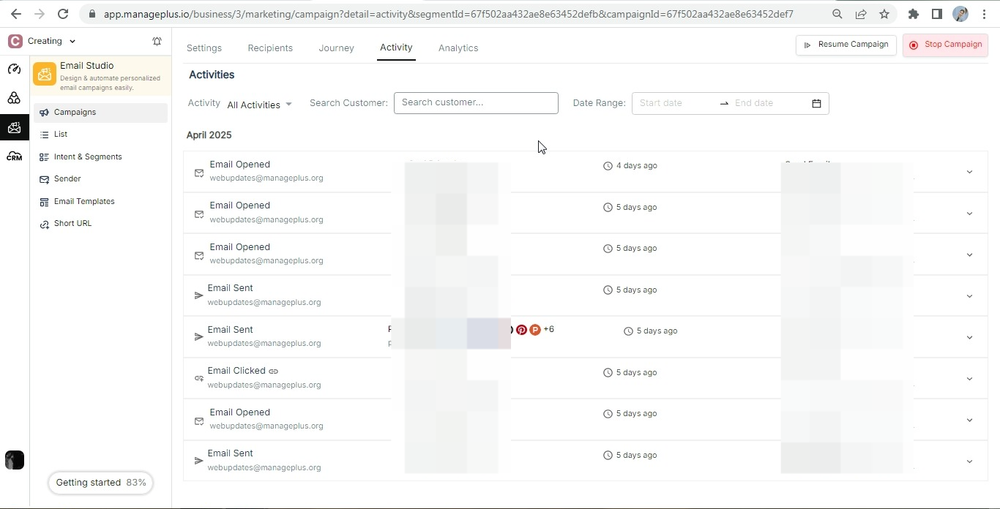Screen dimensions: 1000x509
Task: Switch to the Recipients tab
Action: (x=270, y=48)
